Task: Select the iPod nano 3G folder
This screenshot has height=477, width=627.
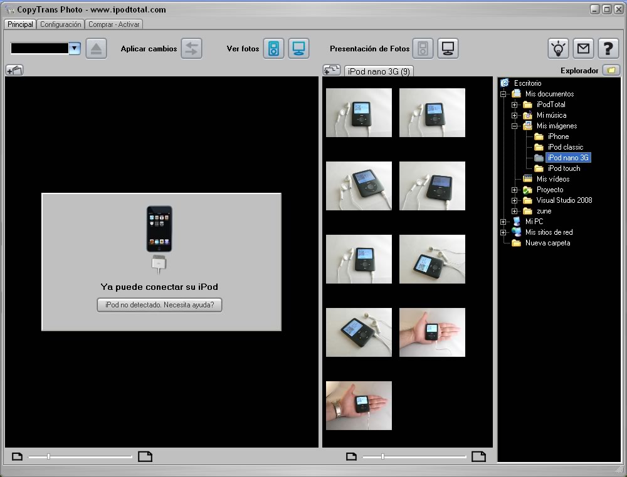Action: click(x=568, y=158)
